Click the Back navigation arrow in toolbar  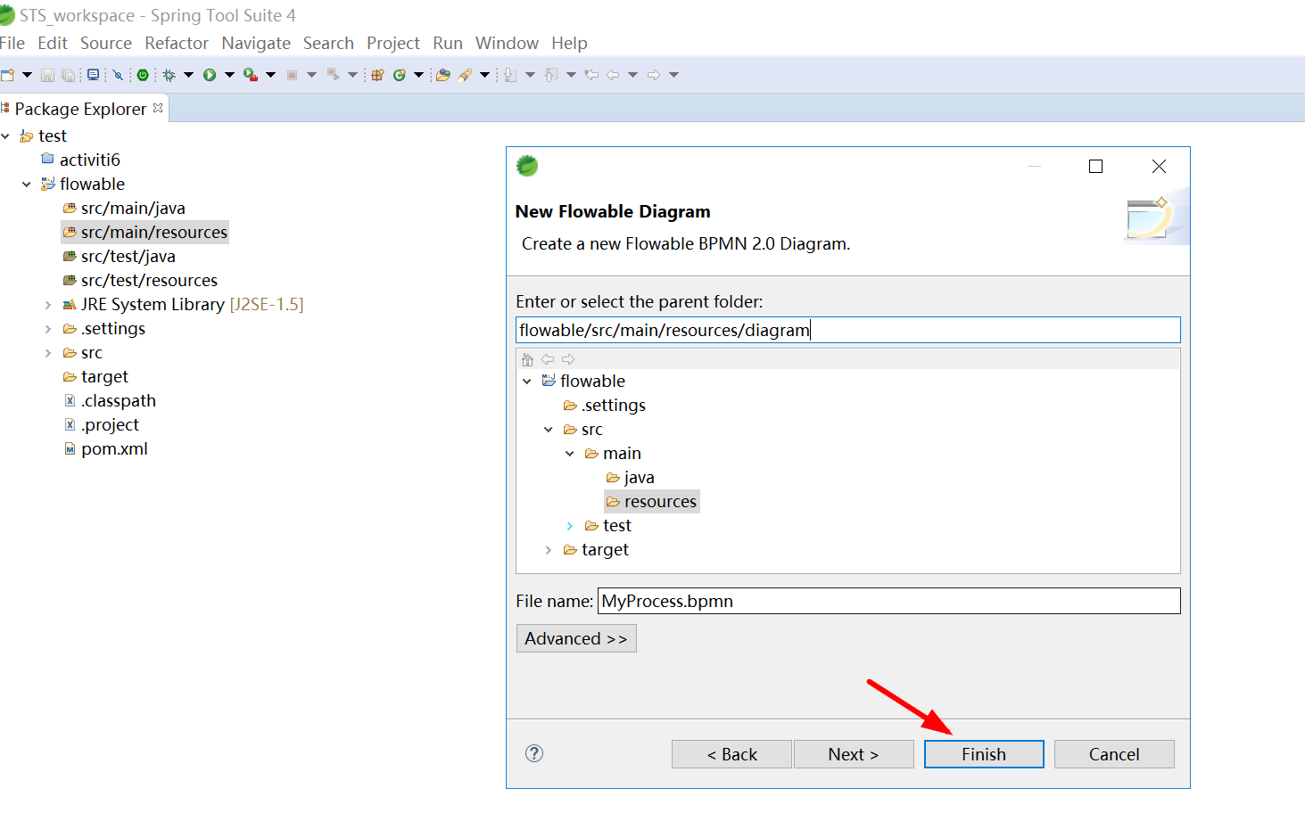(x=613, y=75)
